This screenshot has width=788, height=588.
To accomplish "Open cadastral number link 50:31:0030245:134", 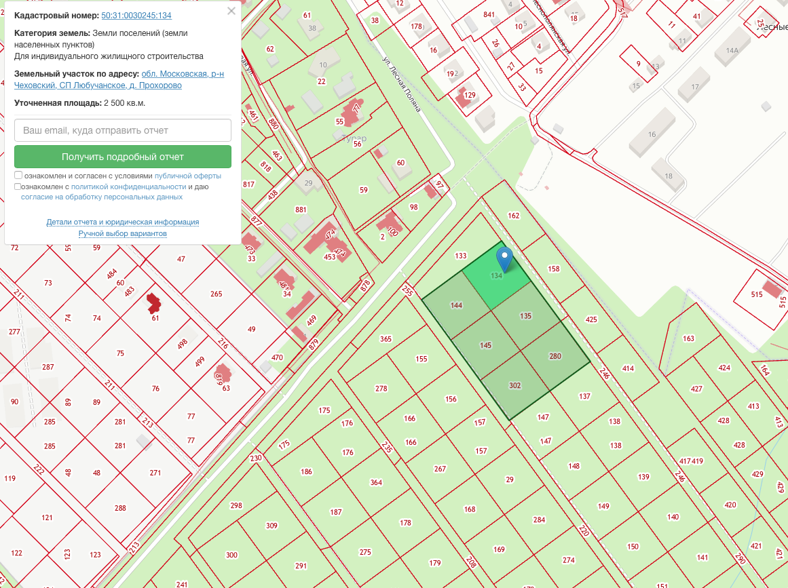I will (x=136, y=16).
